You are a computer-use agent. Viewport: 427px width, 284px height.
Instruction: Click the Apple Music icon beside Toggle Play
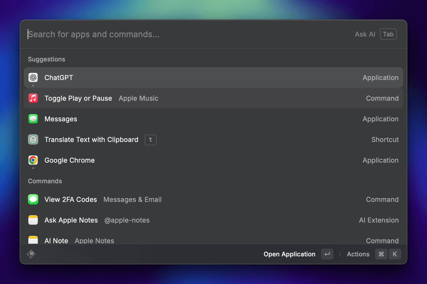33,98
